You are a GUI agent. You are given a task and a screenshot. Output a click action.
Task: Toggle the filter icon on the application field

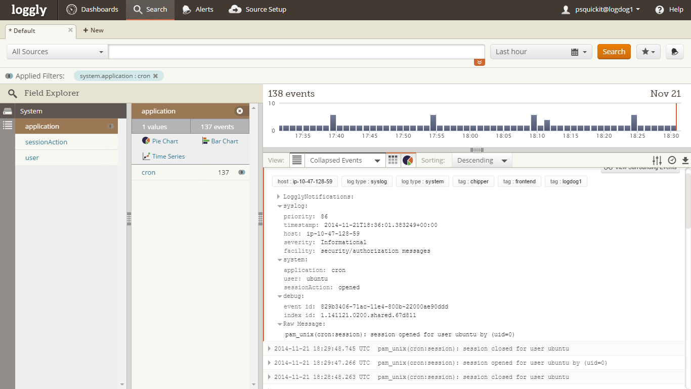(x=110, y=126)
